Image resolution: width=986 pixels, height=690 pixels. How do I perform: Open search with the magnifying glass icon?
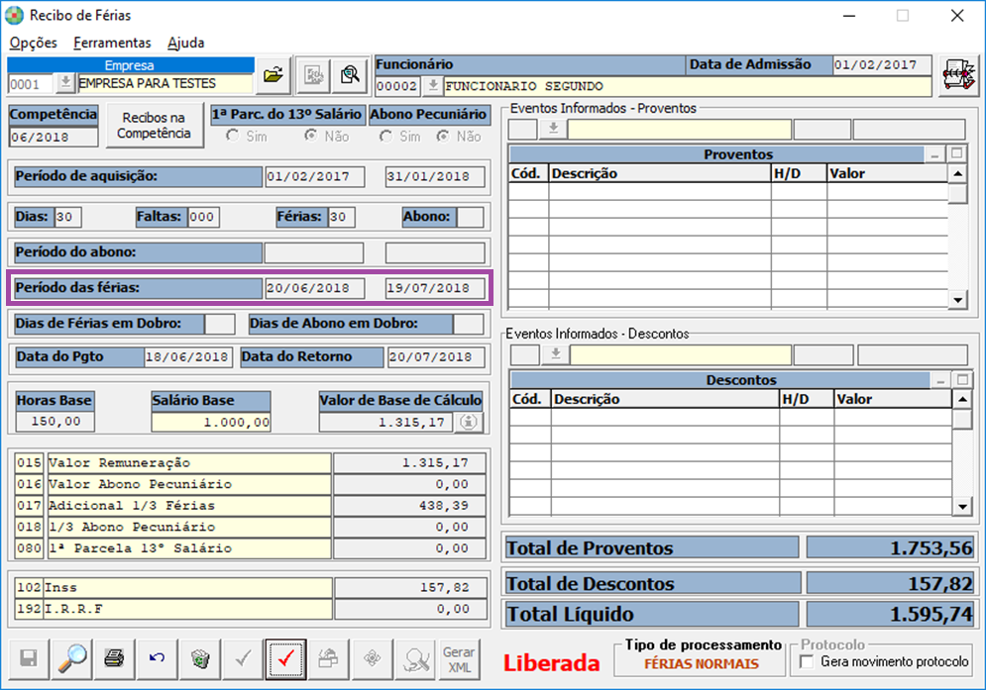tap(72, 658)
